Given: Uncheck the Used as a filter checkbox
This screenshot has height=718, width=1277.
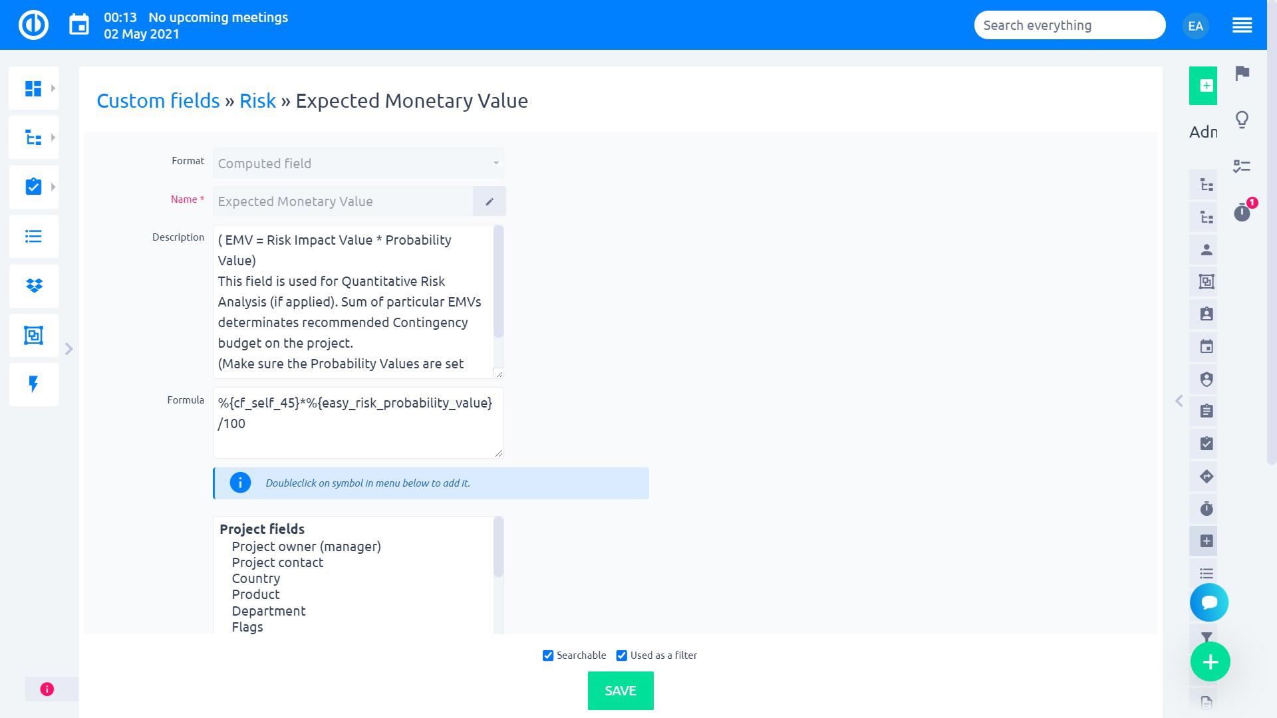Looking at the screenshot, I should (x=622, y=656).
